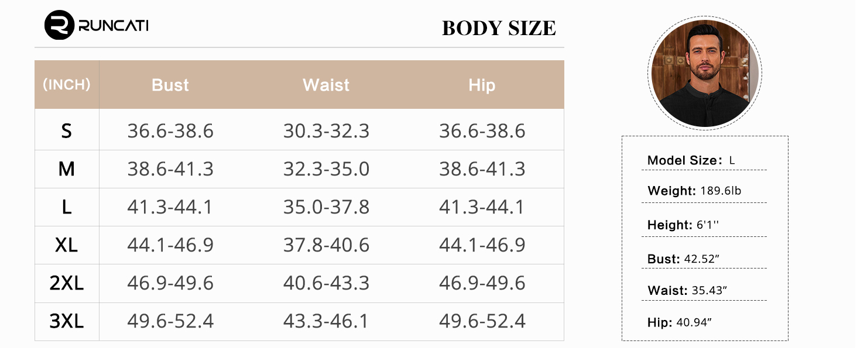
Task: Select the Waist column header
Action: coord(326,85)
